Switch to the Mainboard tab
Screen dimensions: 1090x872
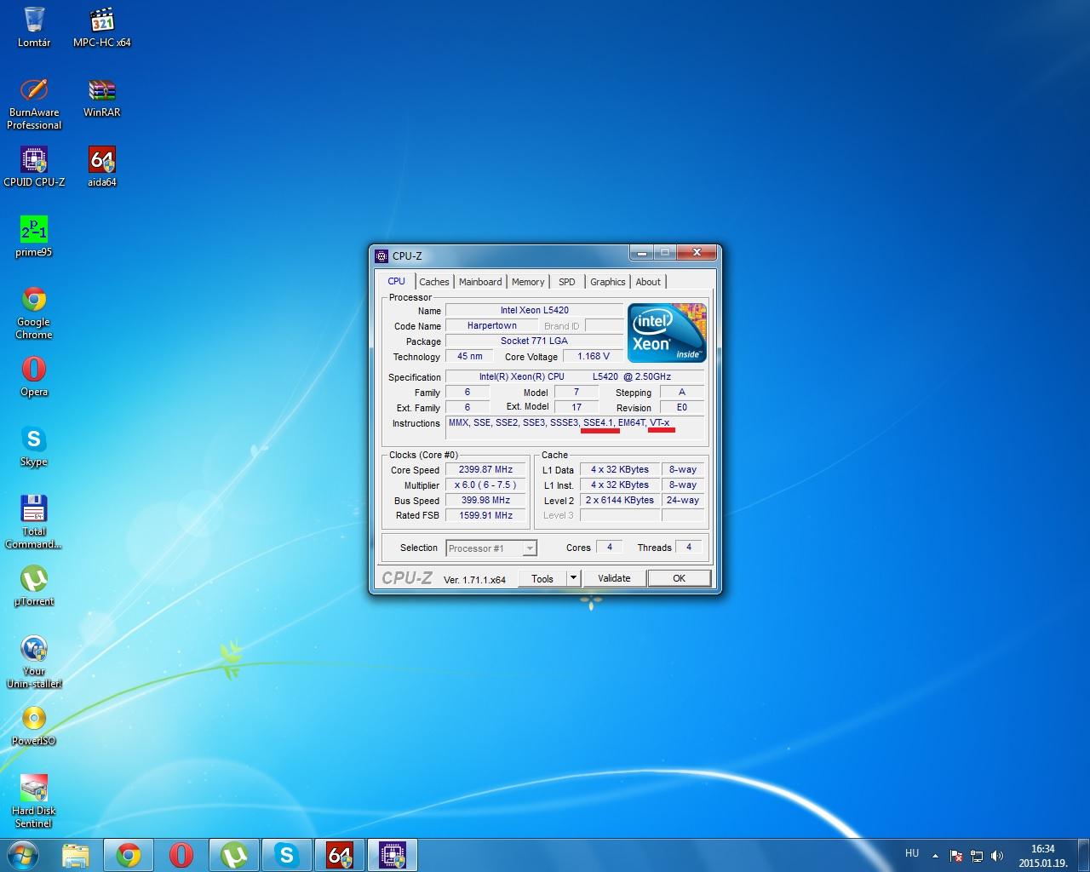(x=480, y=282)
